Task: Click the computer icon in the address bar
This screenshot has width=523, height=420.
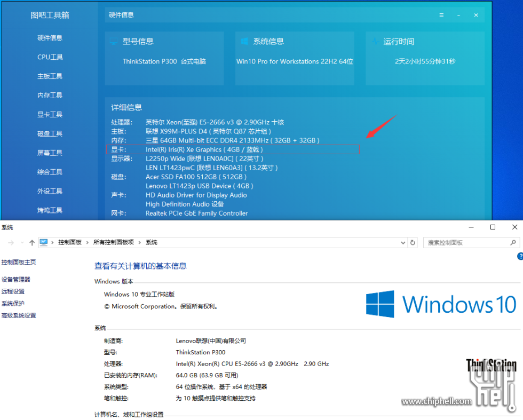Action: (x=44, y=242)
